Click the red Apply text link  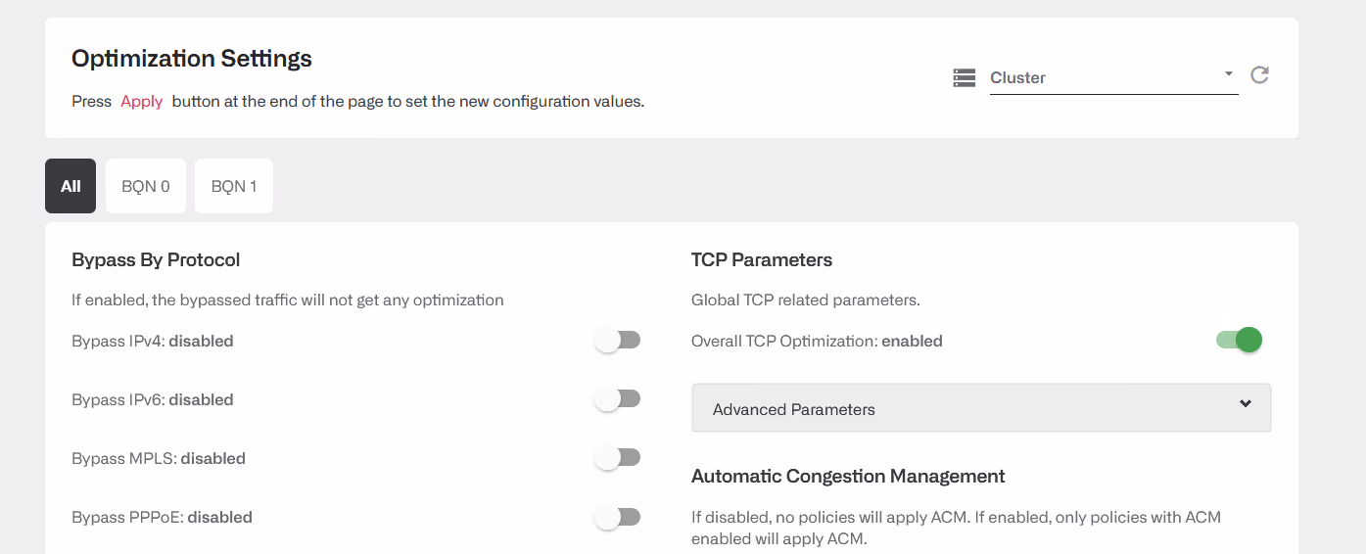tap(142, 102)
